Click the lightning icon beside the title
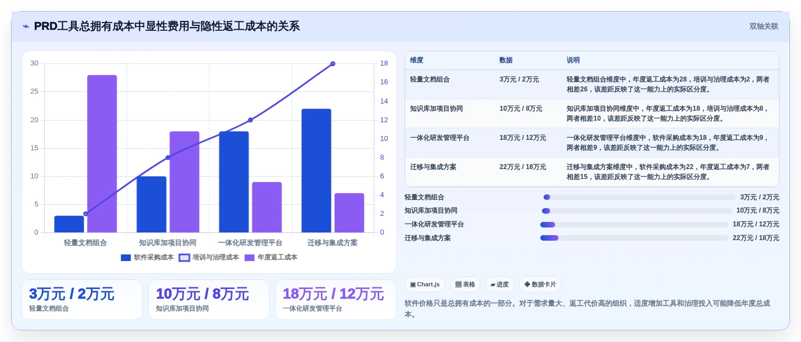801x342 pixels. click(x=26, y=26)
